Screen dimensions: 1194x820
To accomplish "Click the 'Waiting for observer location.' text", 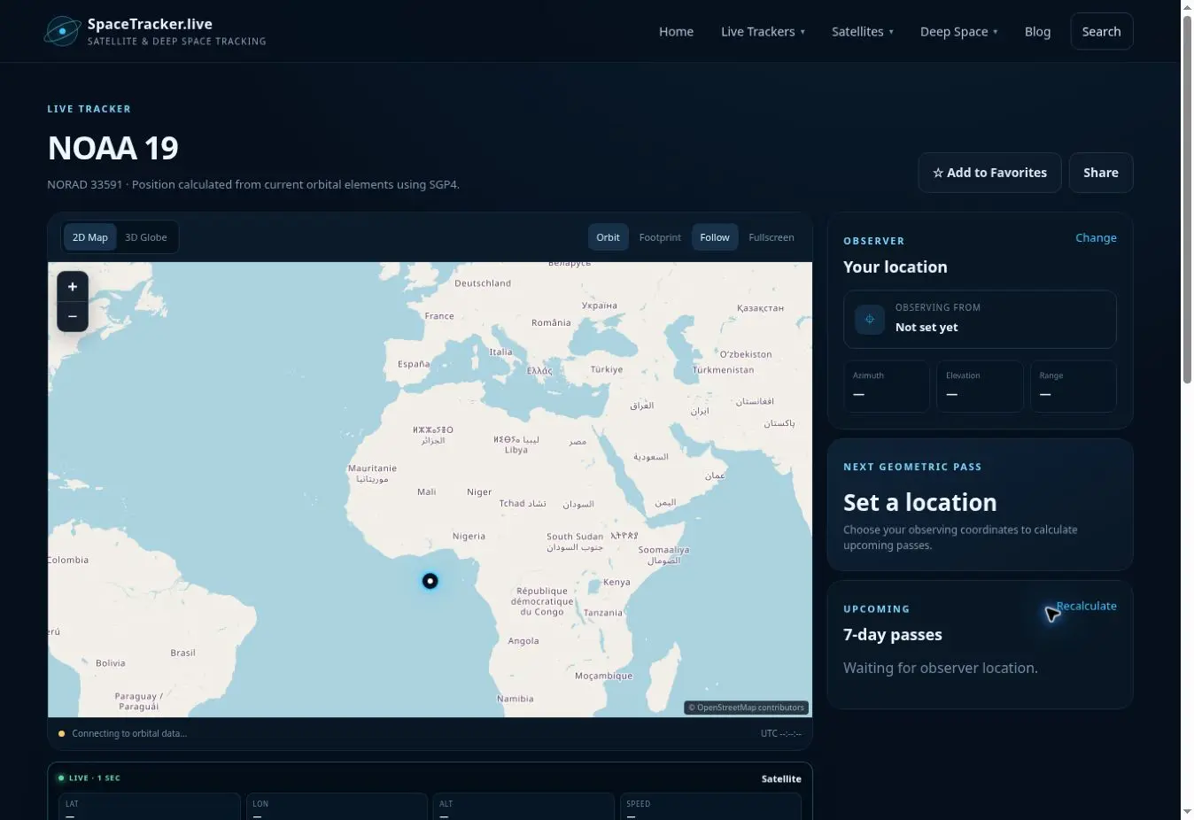I will 941,668.
